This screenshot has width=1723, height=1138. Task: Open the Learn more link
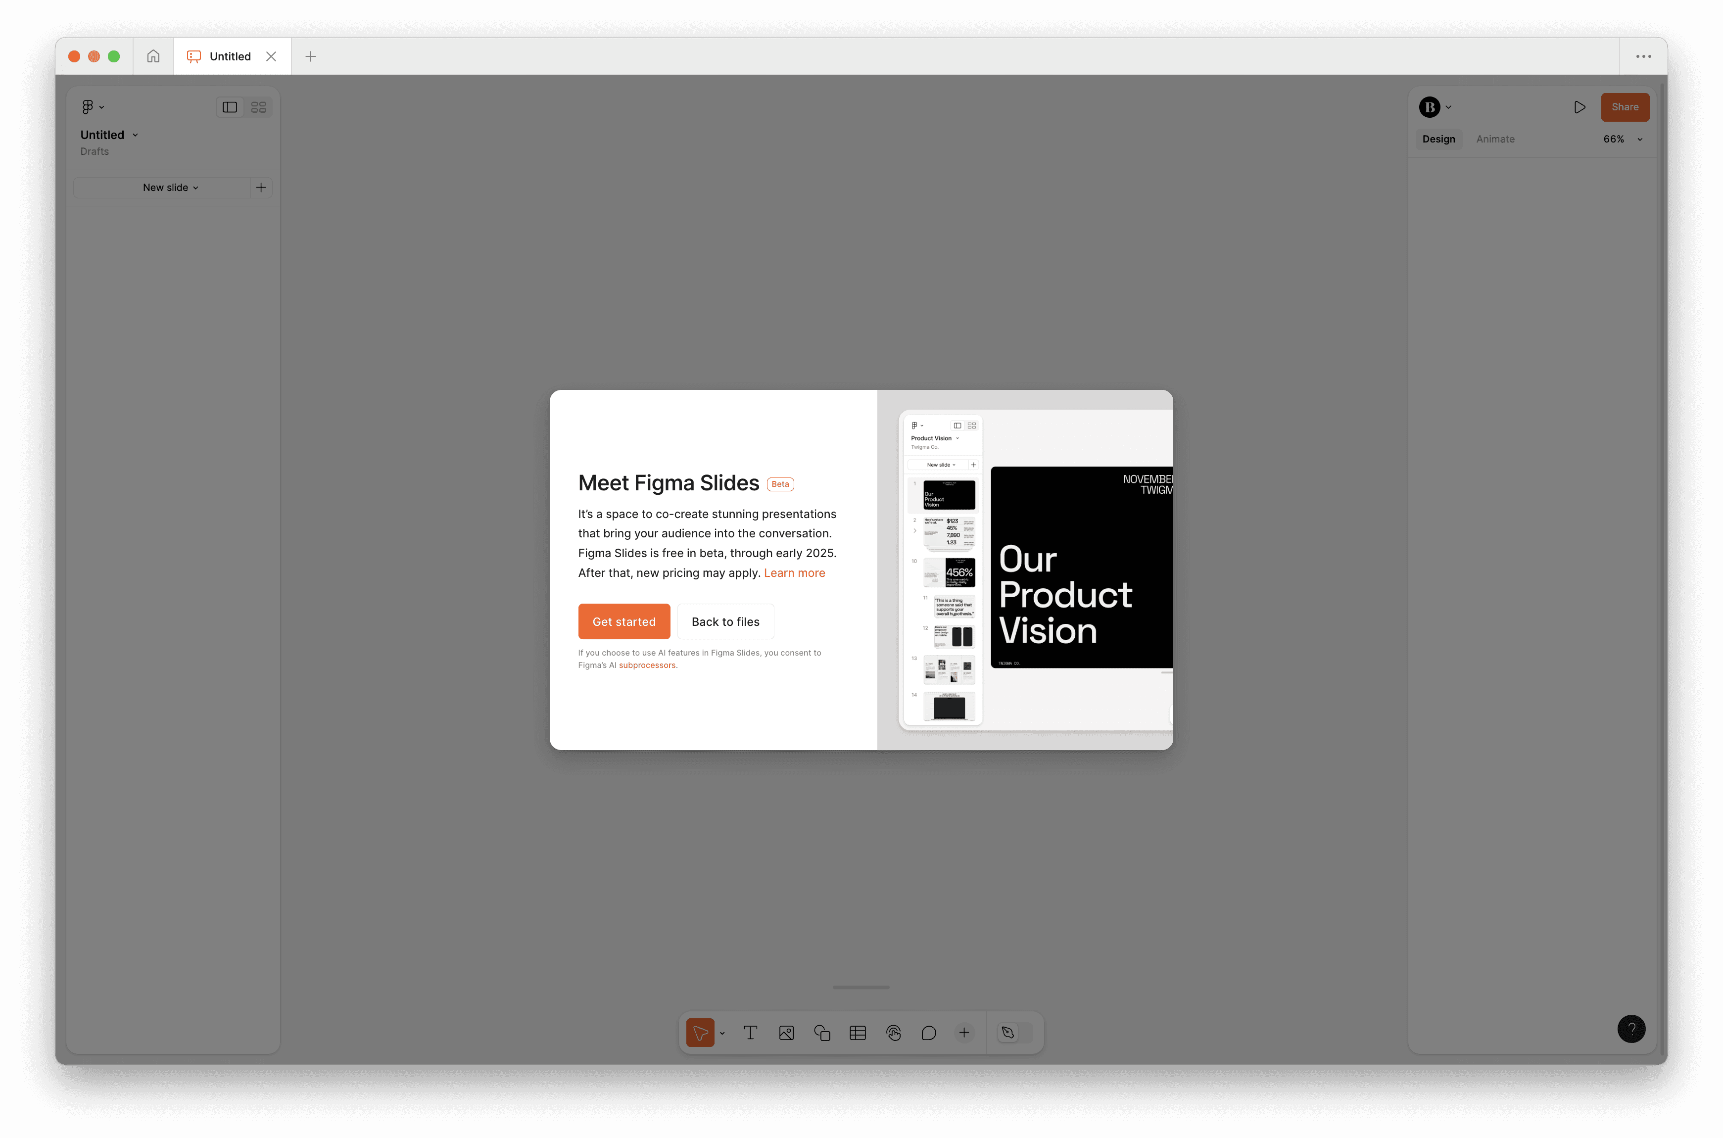[794, 572]
